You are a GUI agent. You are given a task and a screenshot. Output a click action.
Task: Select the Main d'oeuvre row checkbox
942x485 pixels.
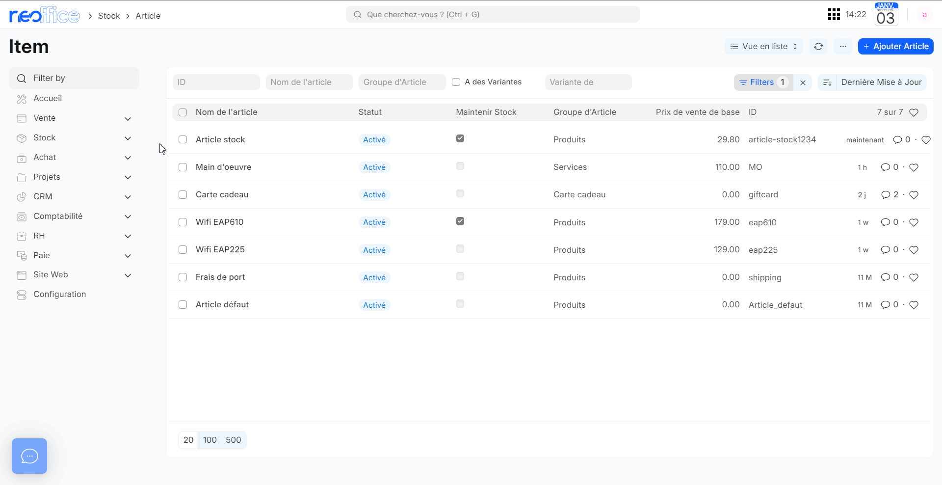point(183,167)
